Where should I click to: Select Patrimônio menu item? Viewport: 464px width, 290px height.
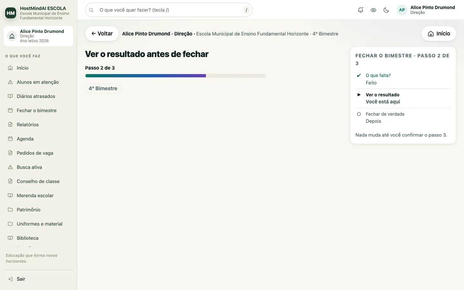point(38,210)
